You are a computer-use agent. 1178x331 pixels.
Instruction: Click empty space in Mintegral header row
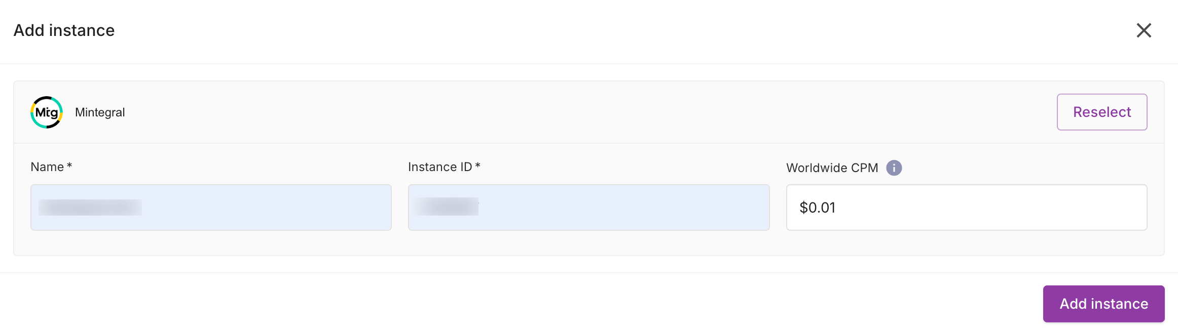[558, 112]
